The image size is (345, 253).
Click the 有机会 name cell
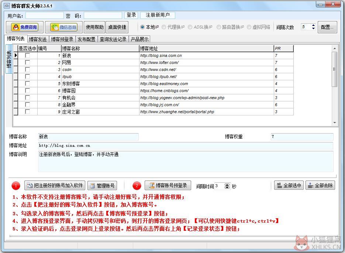100,98
